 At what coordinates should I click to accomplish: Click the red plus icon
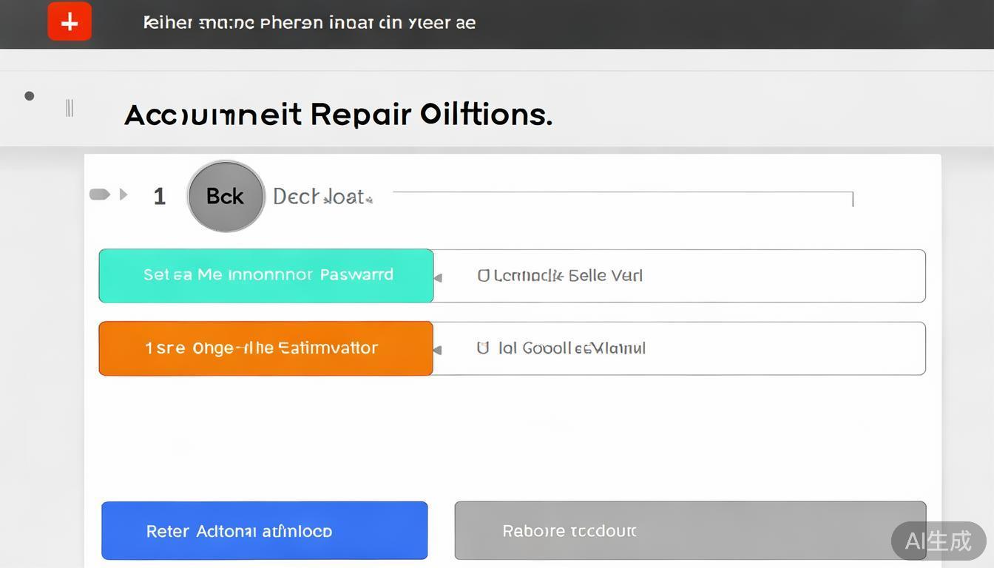click(70, 22)
